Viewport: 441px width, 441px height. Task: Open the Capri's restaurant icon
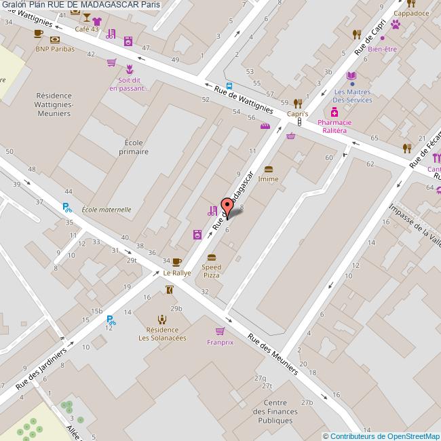click(x=297, y=104)
